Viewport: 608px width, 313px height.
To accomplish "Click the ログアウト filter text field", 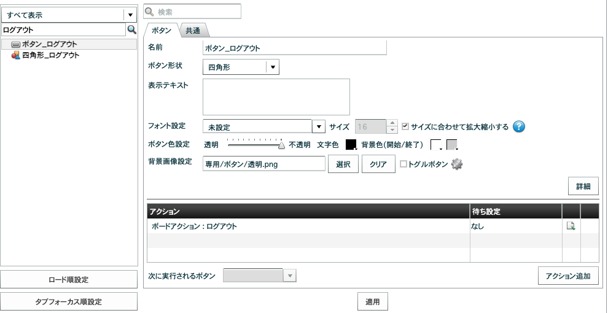I will point(64,30).
